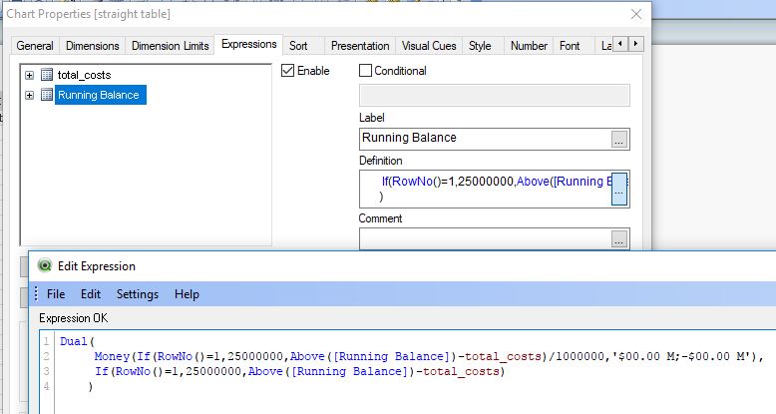Screen dimensions: 776x414
Task: Expand the total_costs expression node
Action: pyautogui.click(x=29, y=75)
